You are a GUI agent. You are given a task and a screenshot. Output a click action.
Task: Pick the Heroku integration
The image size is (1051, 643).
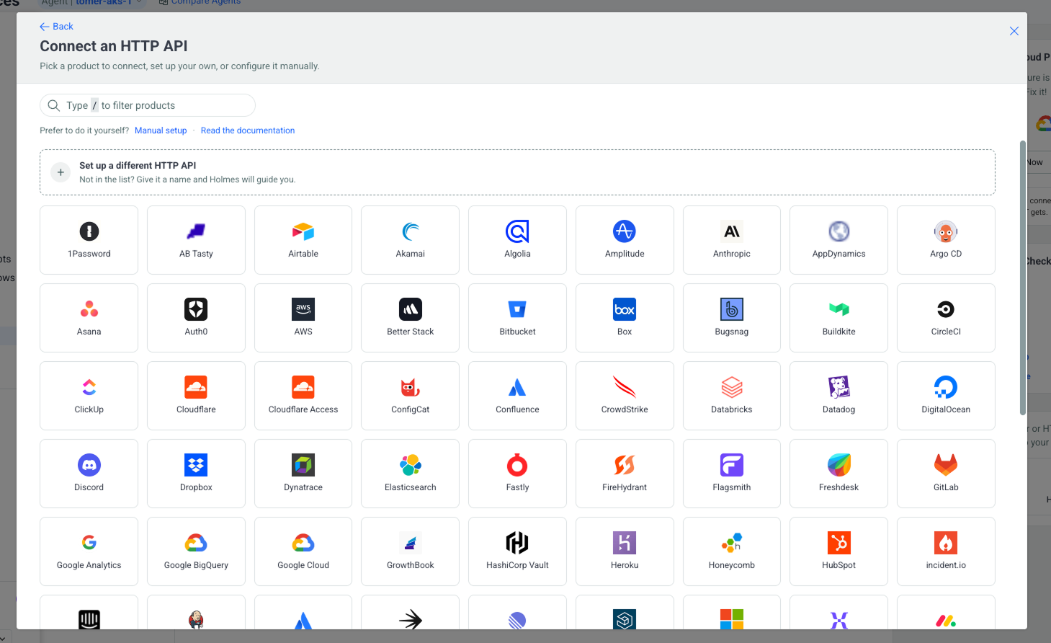[x=625, y=551]
